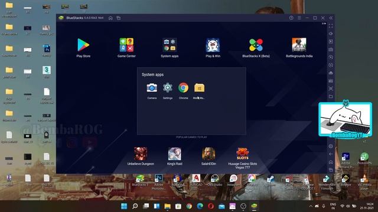Click the Android back arrow in sidebar

pyautogui.click(x=331, y=154)
